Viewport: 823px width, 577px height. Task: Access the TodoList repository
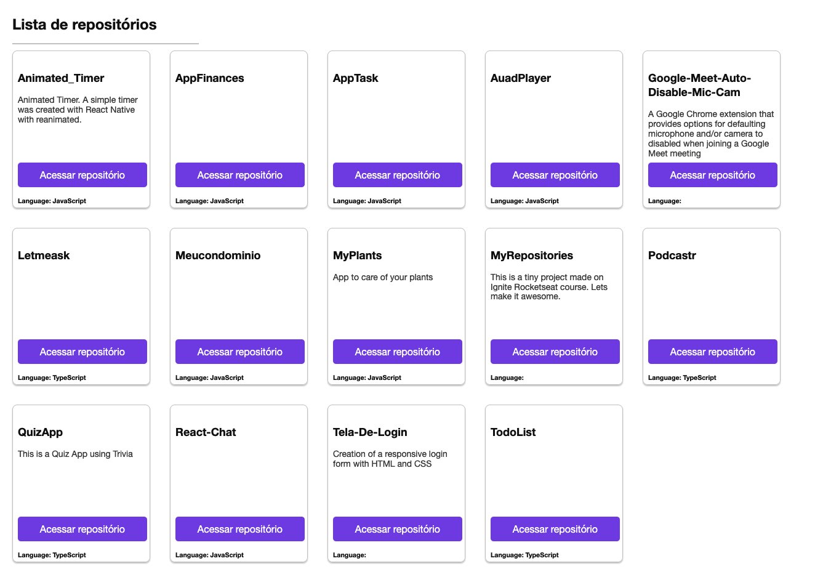(555, 529)
